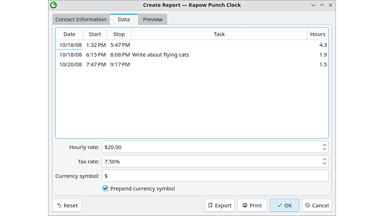Increase hourly rate with up arrow
This screenshot has width=384, height=216.
[x=324, y=145]
